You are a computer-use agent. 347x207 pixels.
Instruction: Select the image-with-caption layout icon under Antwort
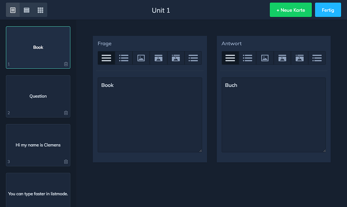pyautogui.click(x=299, y=58)
